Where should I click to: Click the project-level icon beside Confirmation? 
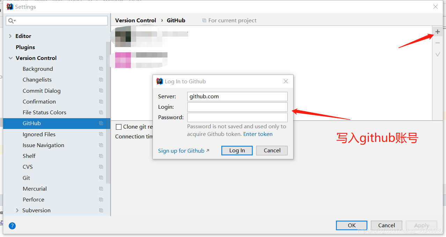[x=101, y=102]
